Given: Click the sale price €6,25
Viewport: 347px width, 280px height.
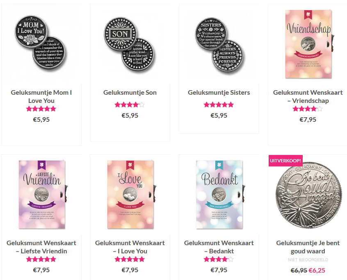Looking at the screenshot, I should pyautogui.click(x=317, y=270).
